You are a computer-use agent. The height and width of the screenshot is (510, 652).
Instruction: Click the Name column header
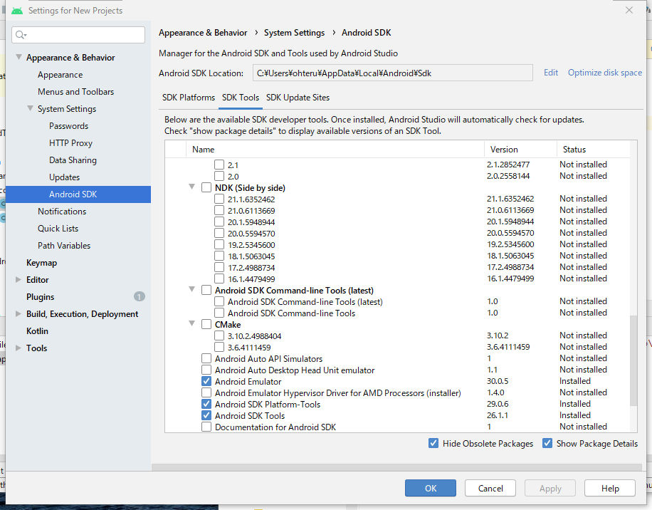pyautogui.click(x=204, y=150)
